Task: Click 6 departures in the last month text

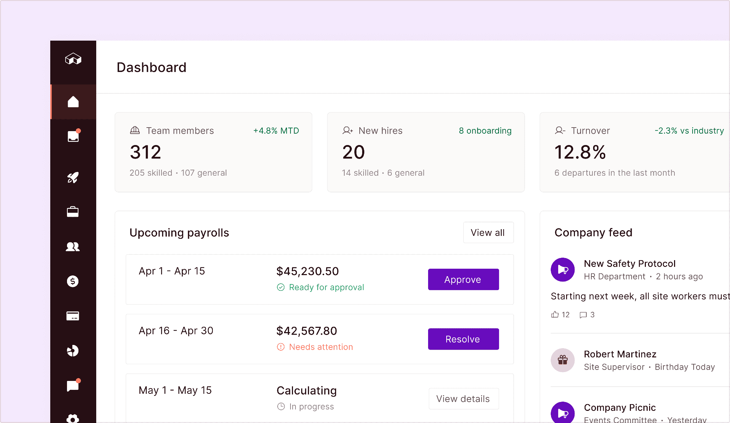Action: (615, 173)
